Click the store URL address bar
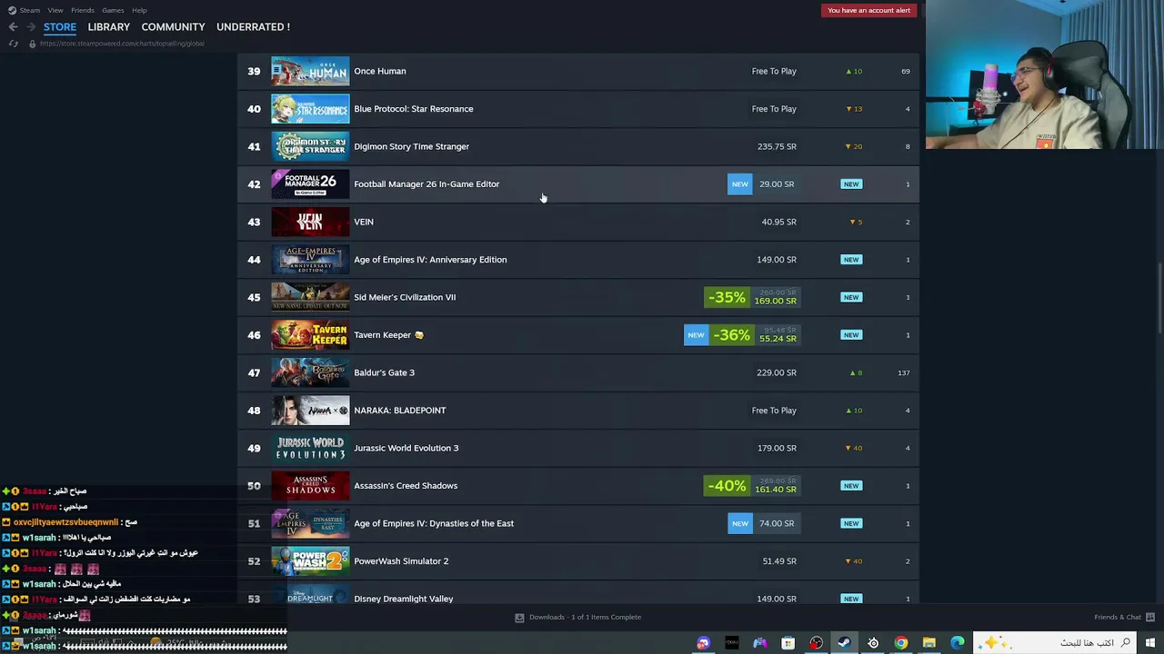This screenshot has width=1164, height=654. click(x=122, y=44)
